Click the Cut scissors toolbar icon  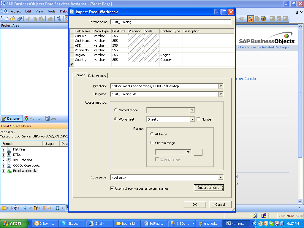click(28, 19)
